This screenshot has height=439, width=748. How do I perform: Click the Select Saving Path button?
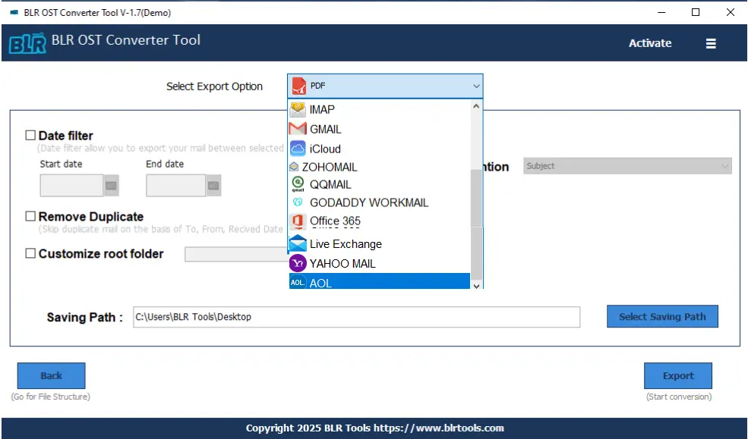coord(662,317)
